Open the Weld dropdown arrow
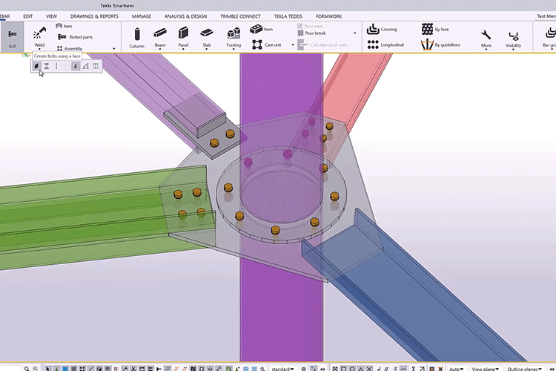Image resolution: width=556 pixels, height=371 pixels. coord(39,50)
